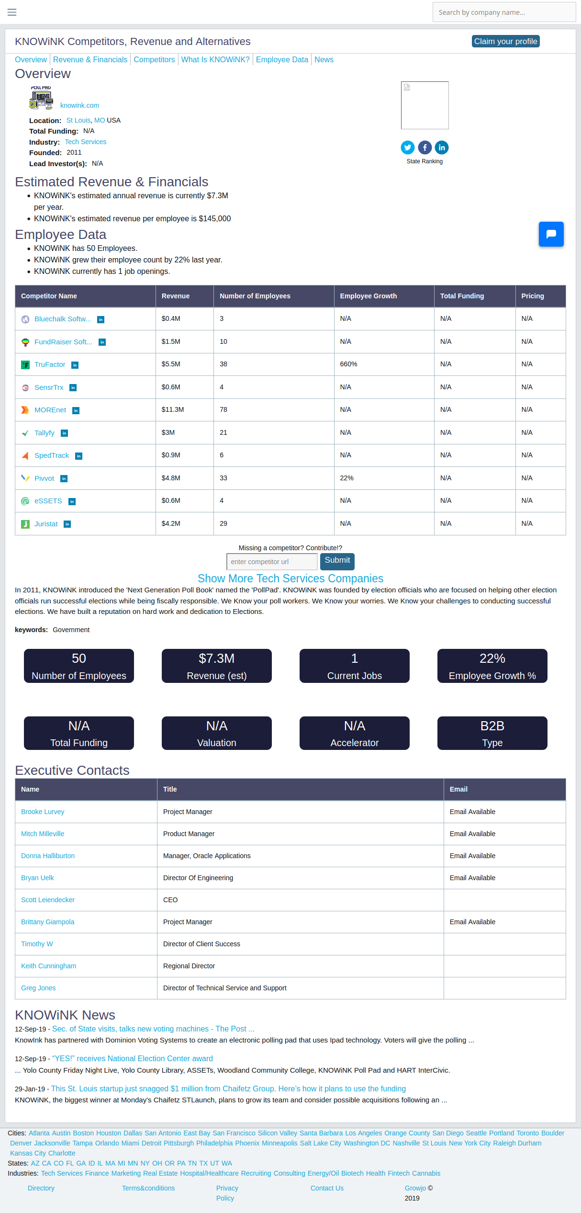The image size is (581, 1213).
Task: Open the Pivvot competitor page
Action: pos(44,478)
